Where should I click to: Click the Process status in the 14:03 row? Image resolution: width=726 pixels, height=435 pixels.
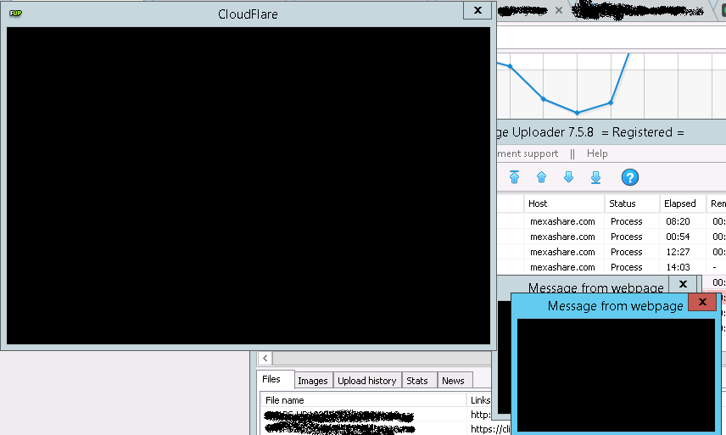point(626,267)
